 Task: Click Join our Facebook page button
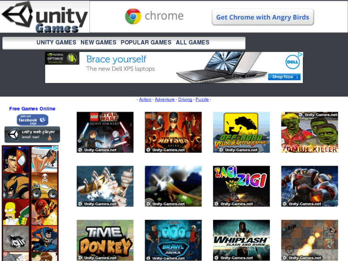coord(33,120)
